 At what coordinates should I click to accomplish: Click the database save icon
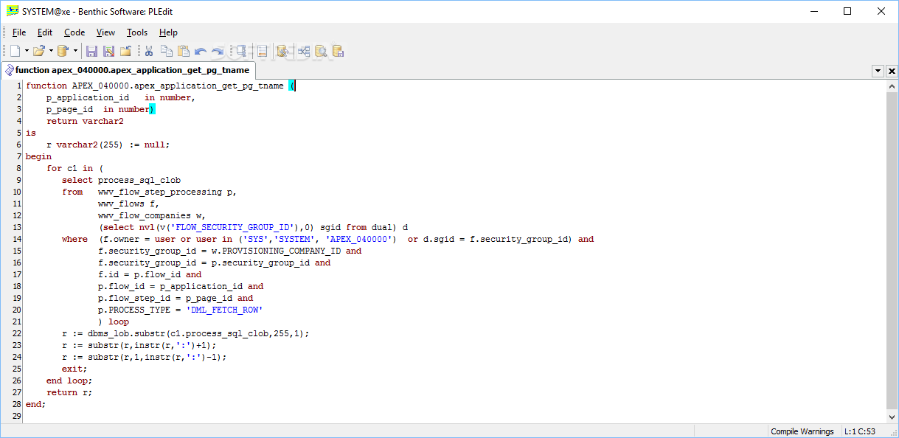pyautogui.click(x=339, y=51)
